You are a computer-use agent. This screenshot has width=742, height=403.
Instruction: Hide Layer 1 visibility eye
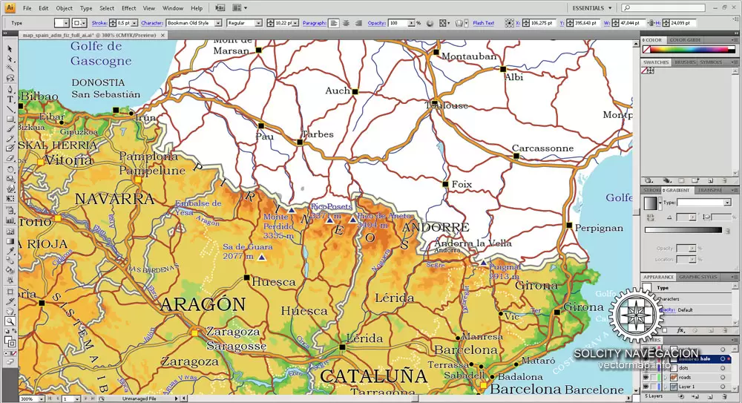click(x=646, y=387)
